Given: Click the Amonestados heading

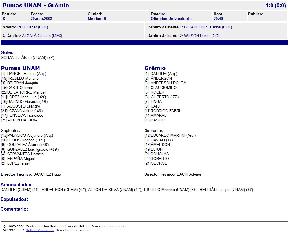Looking at the screenshot, I should click(x=17, y=185).
